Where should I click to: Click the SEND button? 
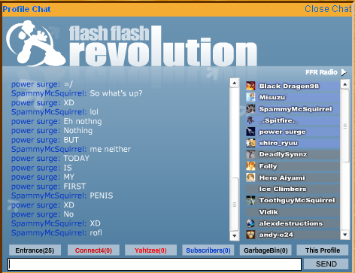326,264
